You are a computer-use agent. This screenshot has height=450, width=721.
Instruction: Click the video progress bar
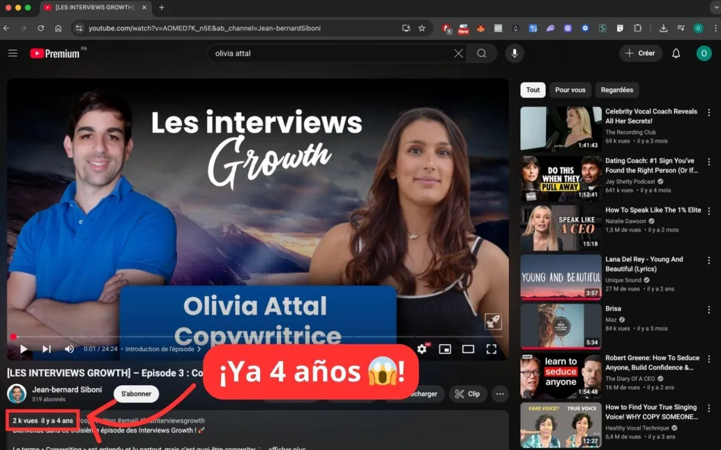click(x=258, y=336)
